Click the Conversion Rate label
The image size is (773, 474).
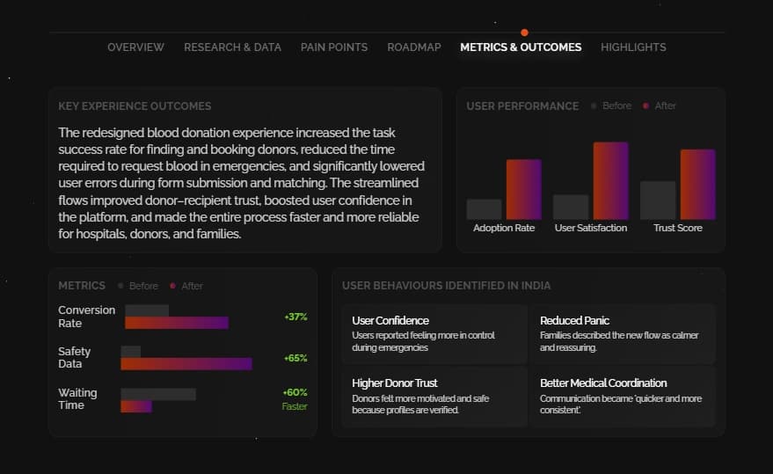[86, 317]
